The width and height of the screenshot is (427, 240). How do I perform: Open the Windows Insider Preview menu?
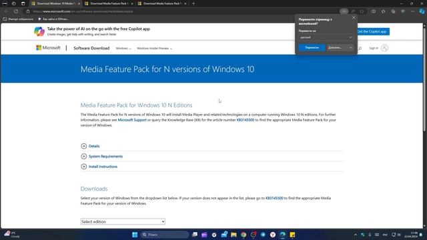pos(154,49)
